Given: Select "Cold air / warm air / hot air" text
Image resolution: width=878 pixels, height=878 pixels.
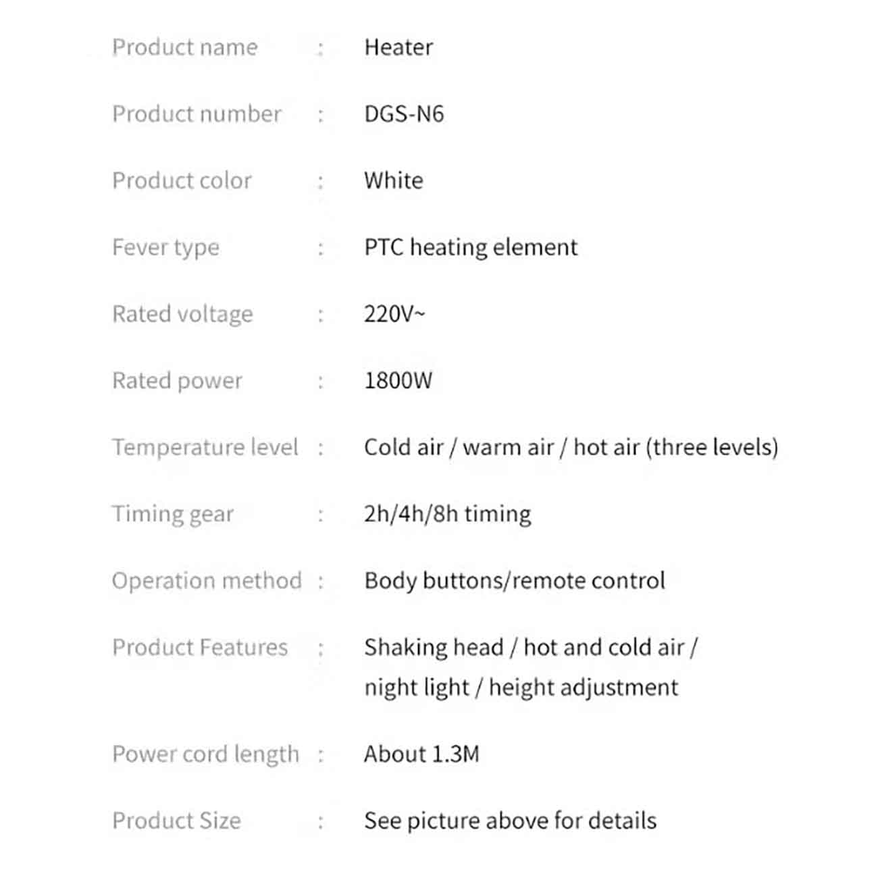Looking at the screenshot, I should (x=501, y=447).
